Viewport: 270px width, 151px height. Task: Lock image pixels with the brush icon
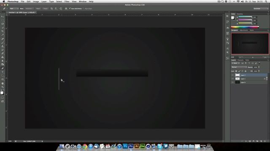pos(239,71)
